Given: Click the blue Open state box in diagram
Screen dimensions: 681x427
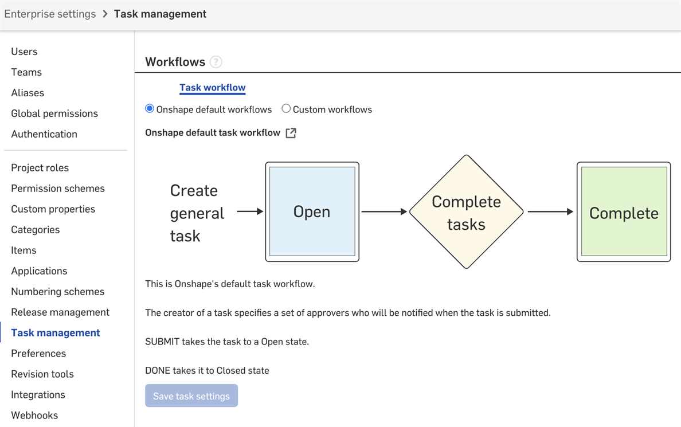Looking at the screenshot, I should pyautogui.click(x=312, y=211).
